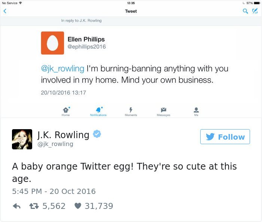Viewport: 262px width, 222px height.
Task: Click the J.K. Rowling display name
Action: point(63,134)
